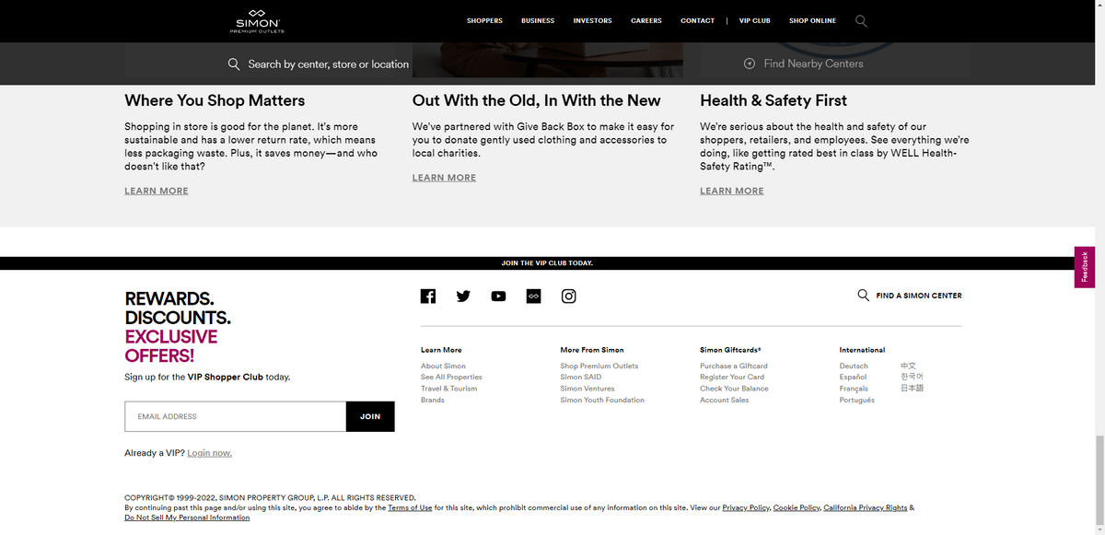
Task: Open Do Not Sell My Personal Information
Action: pyautogui.click(x=187, y=518)
